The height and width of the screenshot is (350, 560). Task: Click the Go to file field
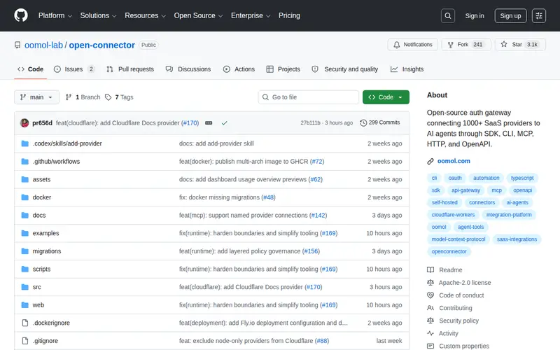point(309,97)
